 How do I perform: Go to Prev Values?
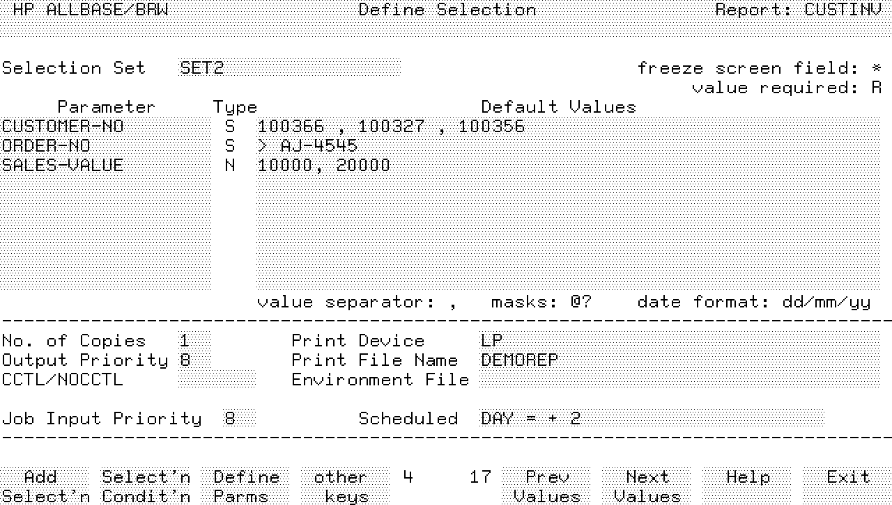tap(547, 486)
